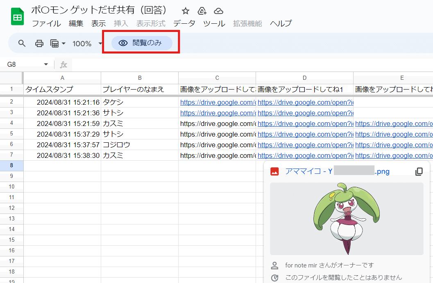This screenshot has height=283, width=433.
Task: Open the 編集 menu
Action: click(x=76, y=24)
